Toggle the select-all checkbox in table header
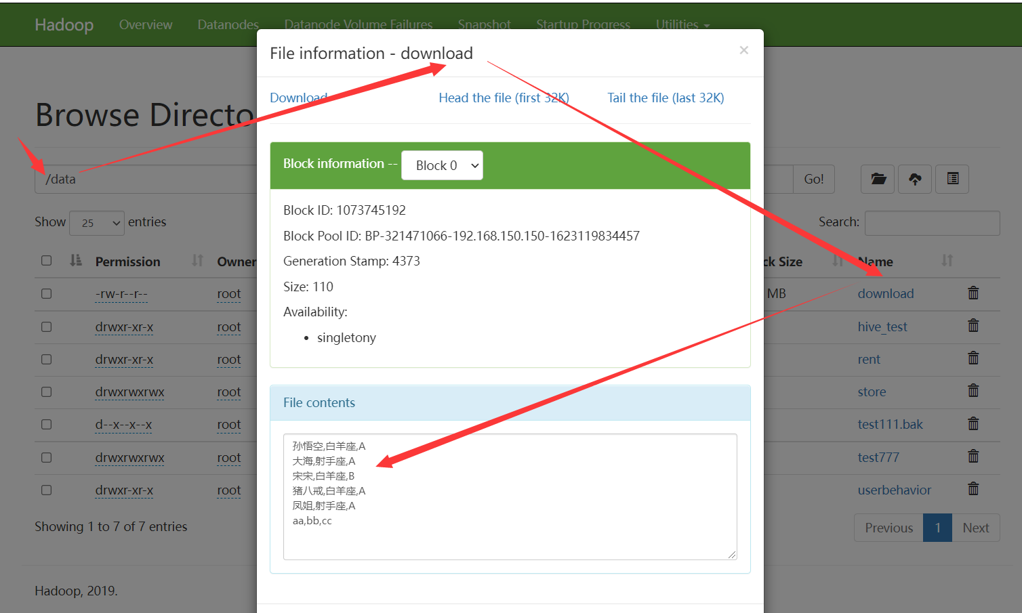1022x613 pixels. [46, 261]
